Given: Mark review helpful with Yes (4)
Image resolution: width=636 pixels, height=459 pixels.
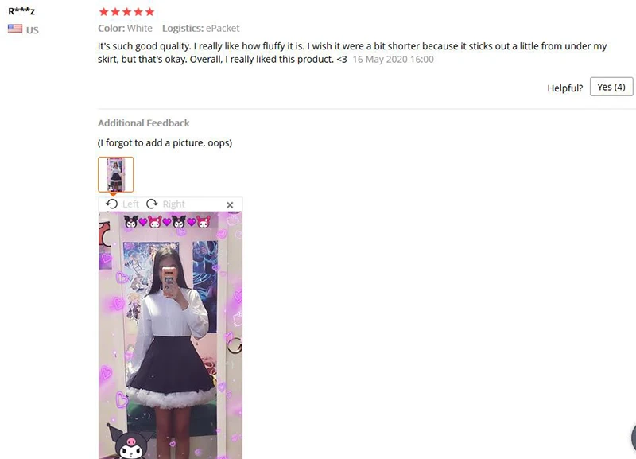Looking at the screenshot, I should tap(611, 87).
